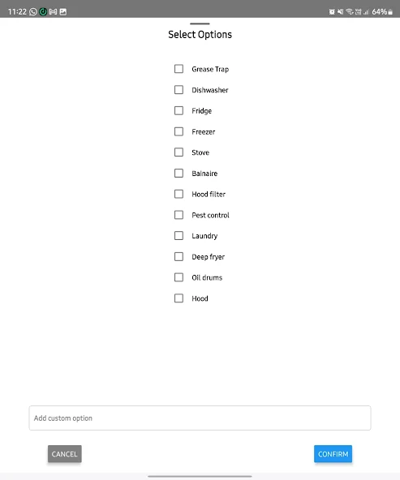Select the Fridge checkbox
The height and width of the screenshot is (480, 400).
tap(178, 110)
